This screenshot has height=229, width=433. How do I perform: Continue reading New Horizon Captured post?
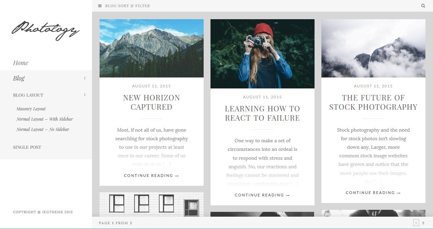[151, 176]
